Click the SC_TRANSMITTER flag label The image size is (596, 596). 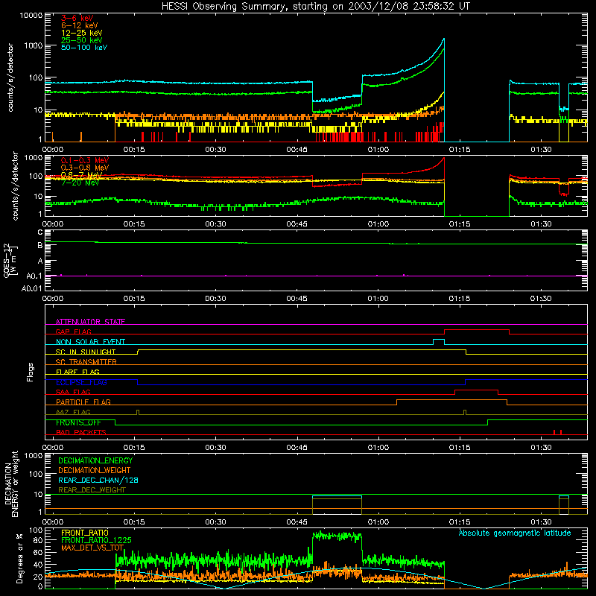point(86,361)
